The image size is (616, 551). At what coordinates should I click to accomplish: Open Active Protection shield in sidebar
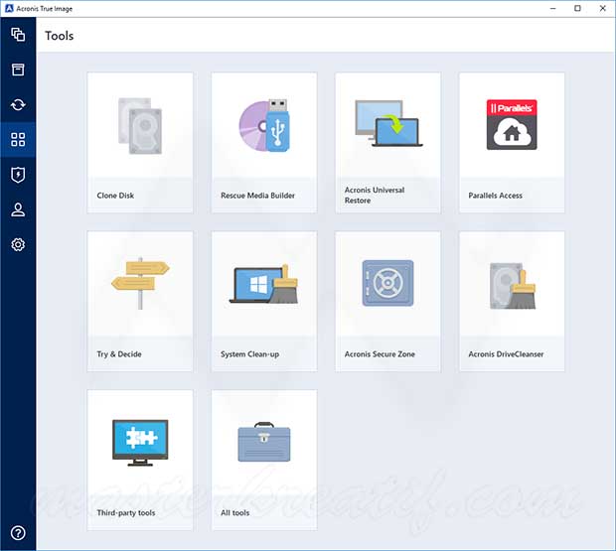(18, 175)
